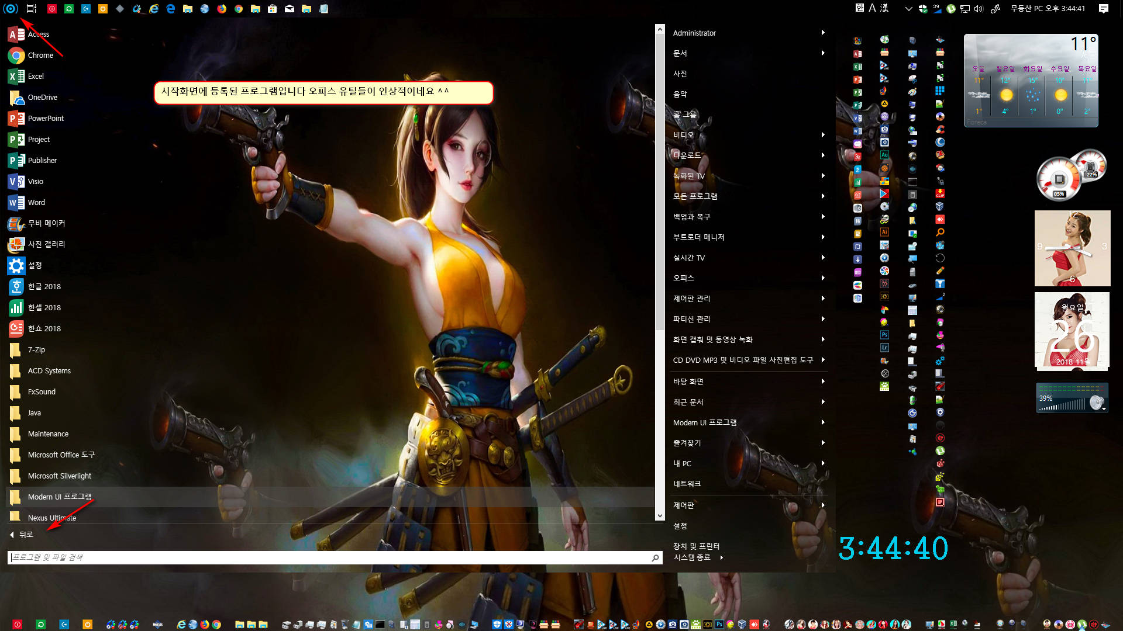Image resolution: width=1123 pixels, height=631 pixels.
Task: Open 백업과 복구 menu entry
Action: (749, 217)
